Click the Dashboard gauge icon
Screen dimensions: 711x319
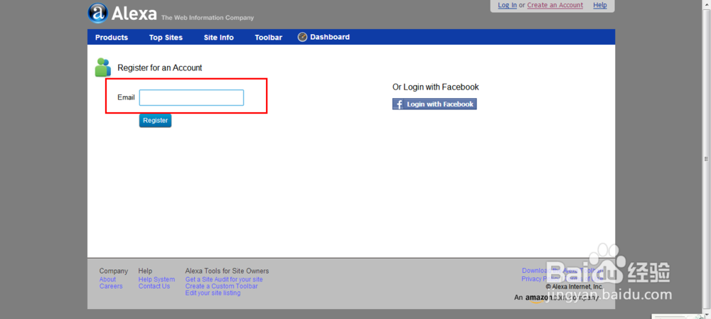(x=302, y=37)
